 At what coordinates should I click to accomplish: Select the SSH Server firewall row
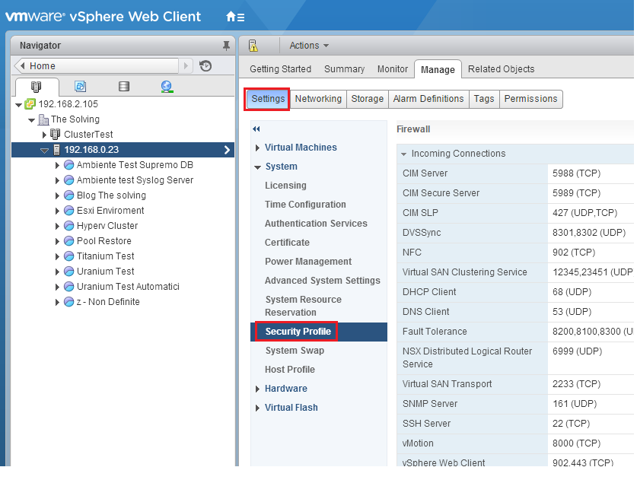515,424
